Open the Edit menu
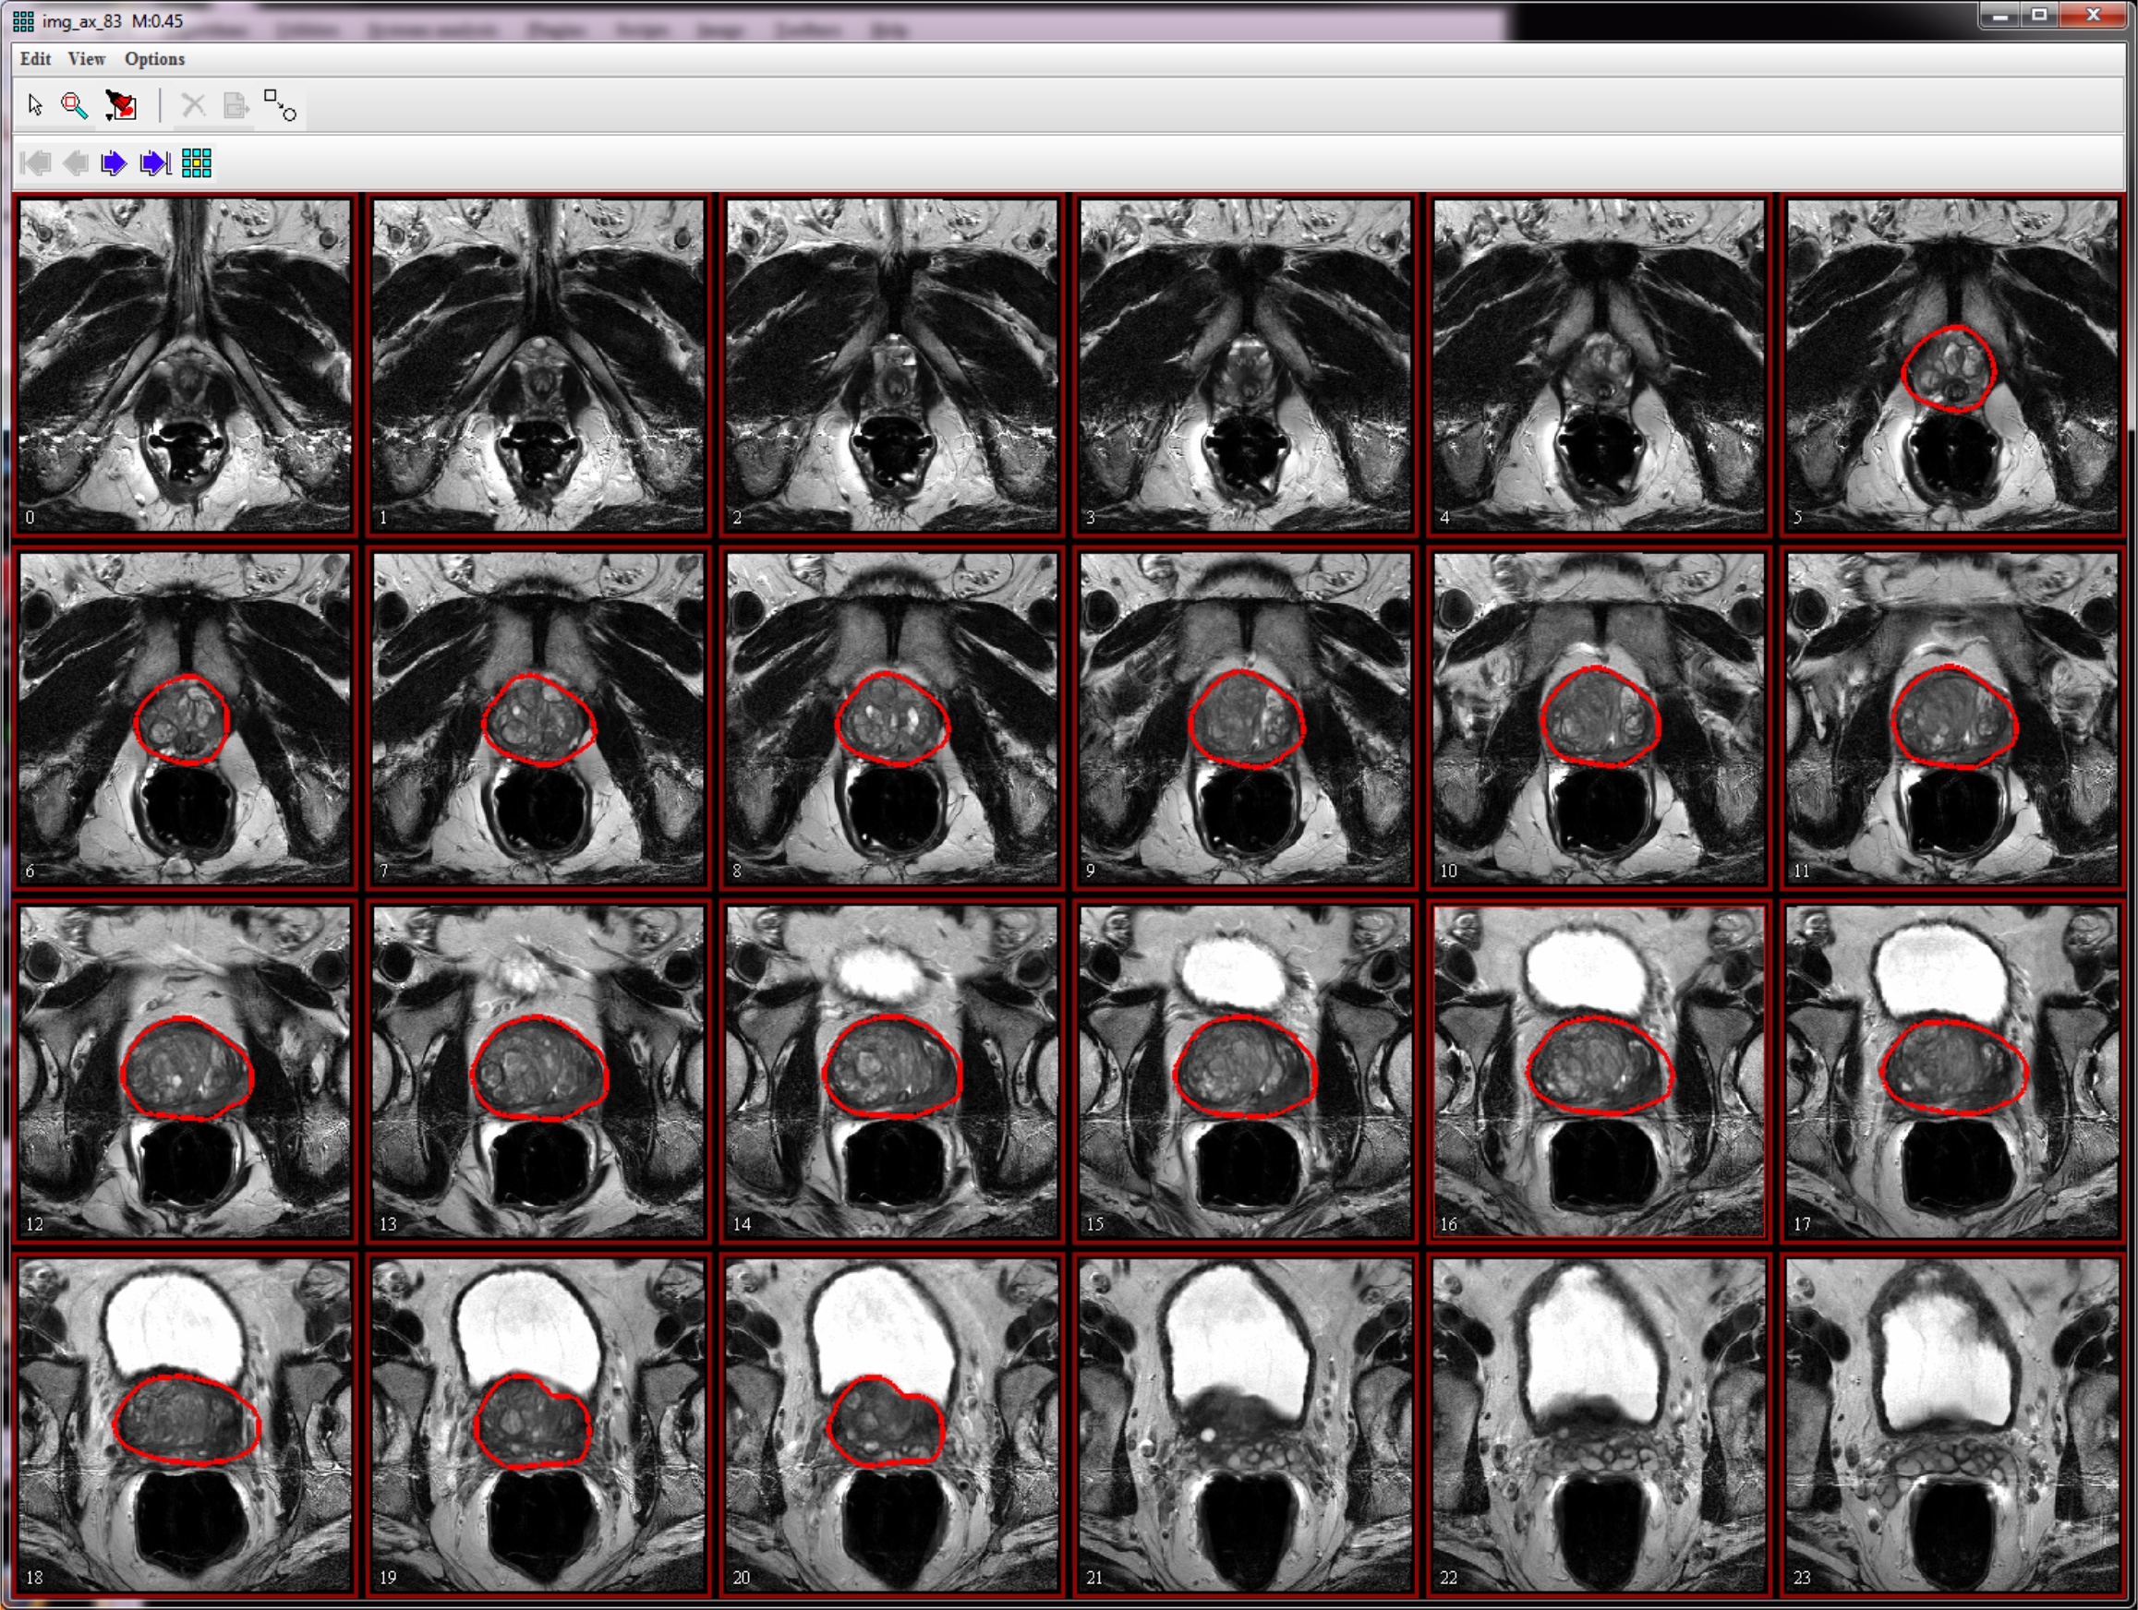Screen dimensions: 2138x1610 click(x=36, y=59)
